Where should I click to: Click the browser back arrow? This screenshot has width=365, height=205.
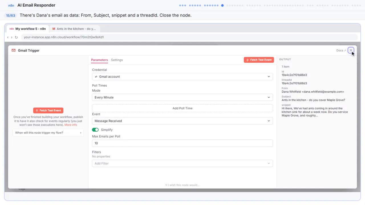pyautogui.click(x=8, y=37)
